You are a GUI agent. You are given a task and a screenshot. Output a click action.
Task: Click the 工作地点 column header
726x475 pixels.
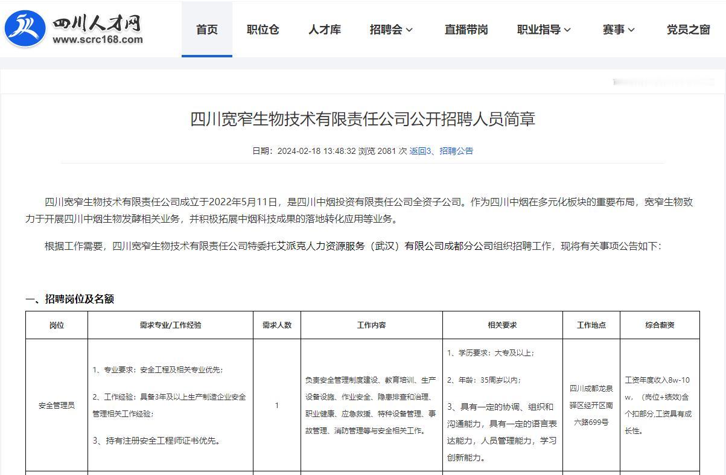tap(591, 325)
